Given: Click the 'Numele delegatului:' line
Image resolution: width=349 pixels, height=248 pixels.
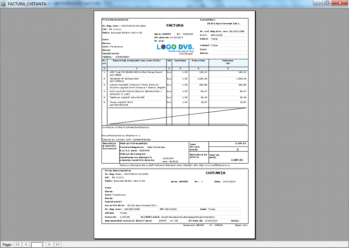Looking at the screenshot, I should [142, 147].
